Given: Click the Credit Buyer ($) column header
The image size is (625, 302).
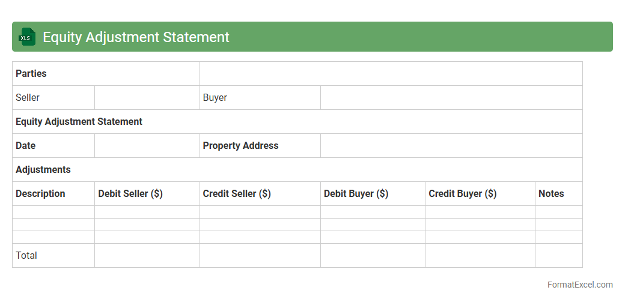Looking at the screenshot, I should (480, 193).
